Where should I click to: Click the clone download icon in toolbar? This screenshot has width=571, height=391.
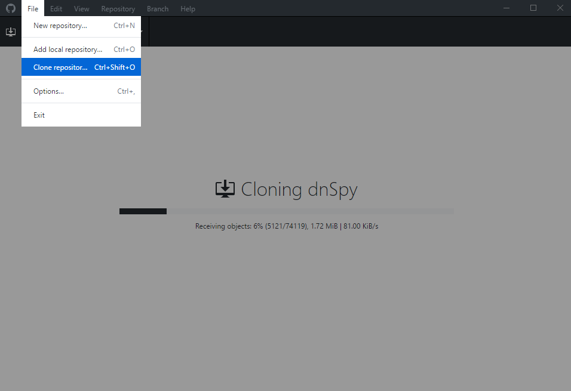click(11, 32)
